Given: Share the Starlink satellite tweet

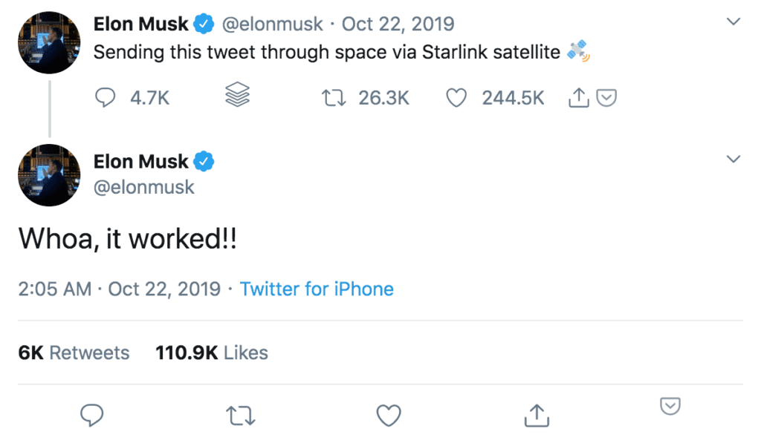Looking at the screenshot, I should 578,98.
